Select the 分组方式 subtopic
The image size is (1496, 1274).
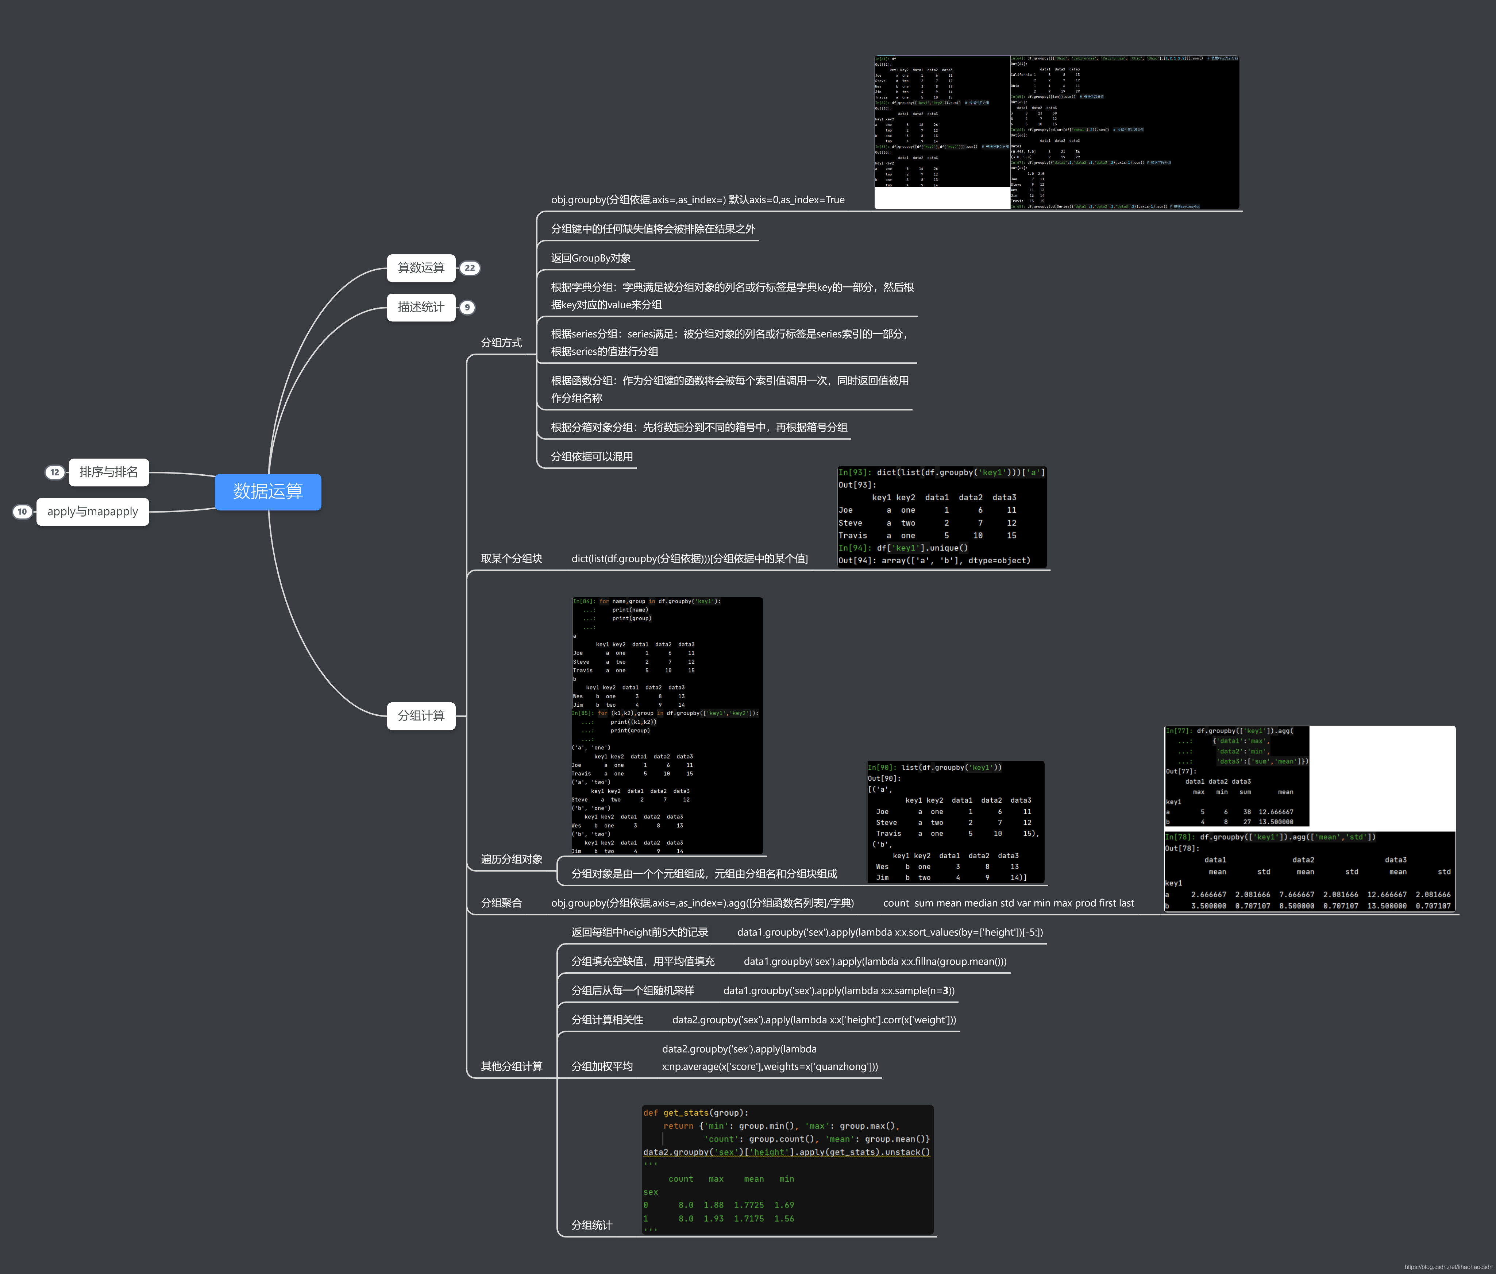[501, 343]
